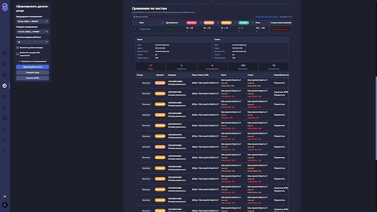This screenshot has width=377, height=212.
Task: Open the magnifier-check sidebar icon
Action: click(5, 108)
